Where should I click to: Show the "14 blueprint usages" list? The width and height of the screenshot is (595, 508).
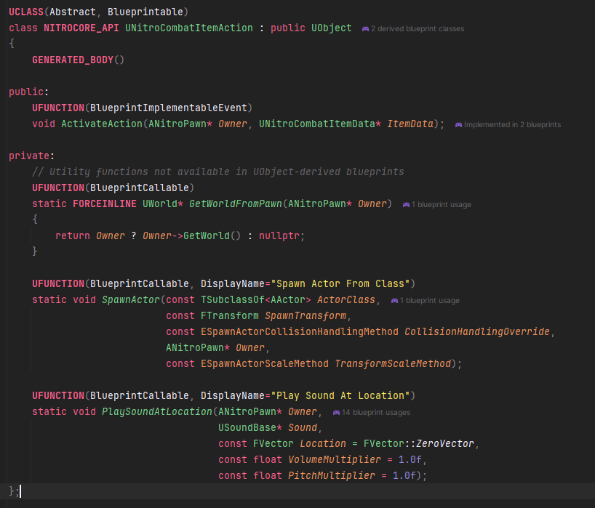376,412
